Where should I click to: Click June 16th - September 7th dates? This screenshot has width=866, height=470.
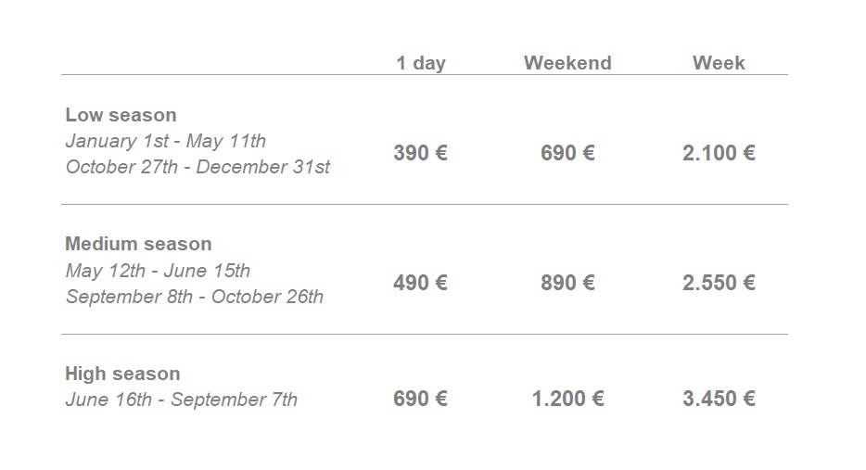(x=181, y=400)
